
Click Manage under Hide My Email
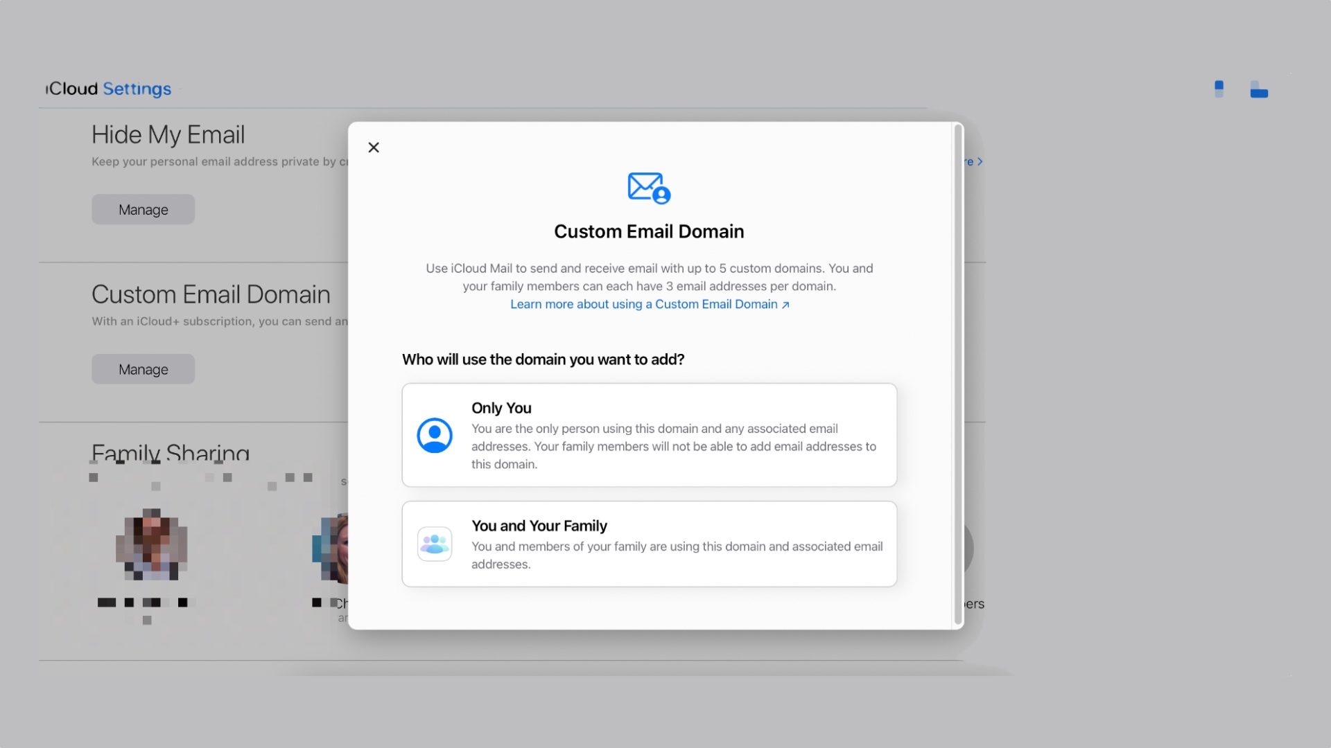click(143, 209)
